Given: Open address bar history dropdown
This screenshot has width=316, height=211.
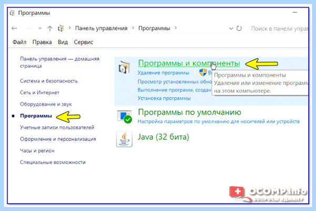Looking at the screenshot, I should (231, 28).
